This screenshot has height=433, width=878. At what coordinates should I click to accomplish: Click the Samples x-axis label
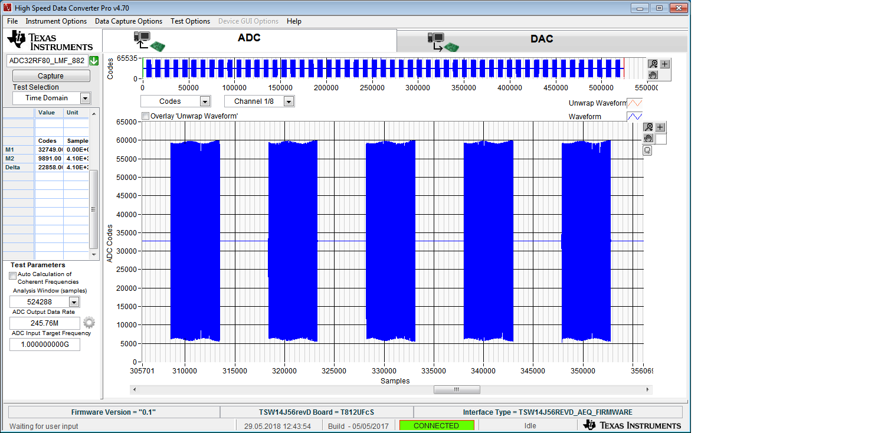pos(395,381)
